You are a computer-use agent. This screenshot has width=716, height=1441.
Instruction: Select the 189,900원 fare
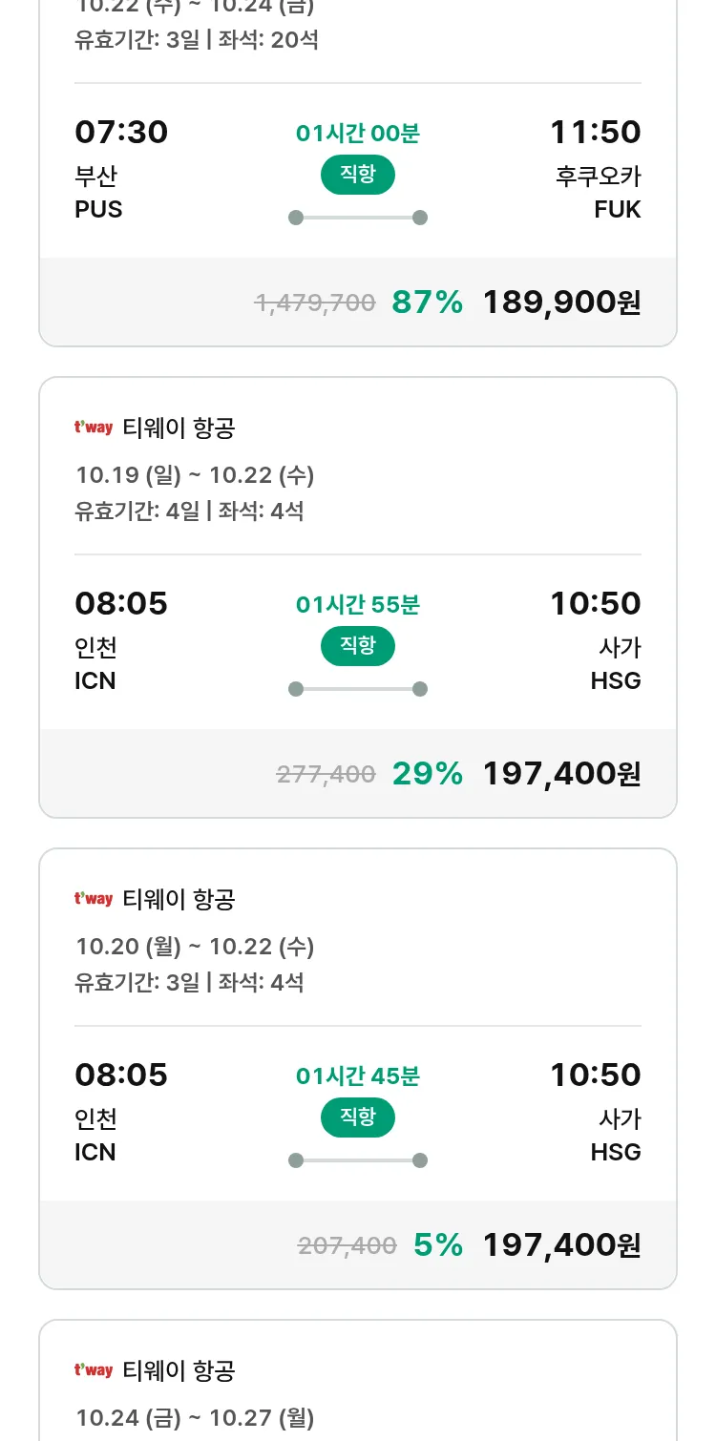click(x=561, y=303)
